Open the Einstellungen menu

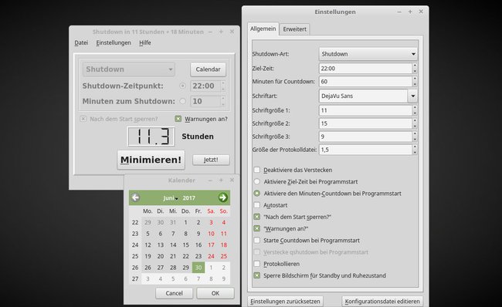114,42
